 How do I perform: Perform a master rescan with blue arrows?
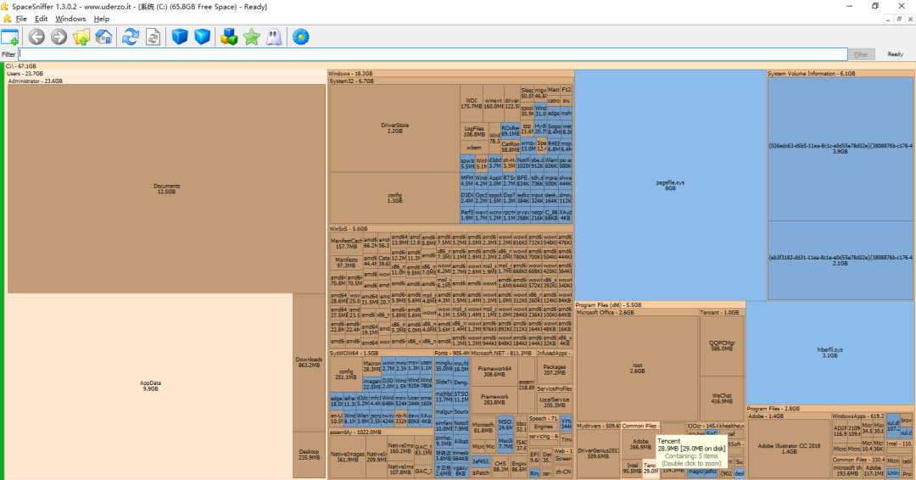tap(131, 36)
